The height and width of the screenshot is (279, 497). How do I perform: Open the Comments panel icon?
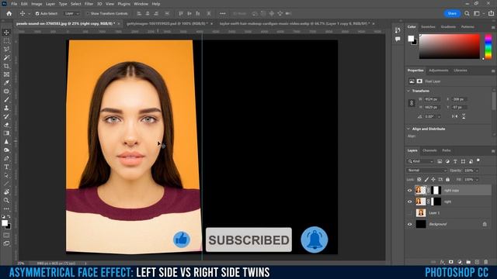click(x=398, y=39)
